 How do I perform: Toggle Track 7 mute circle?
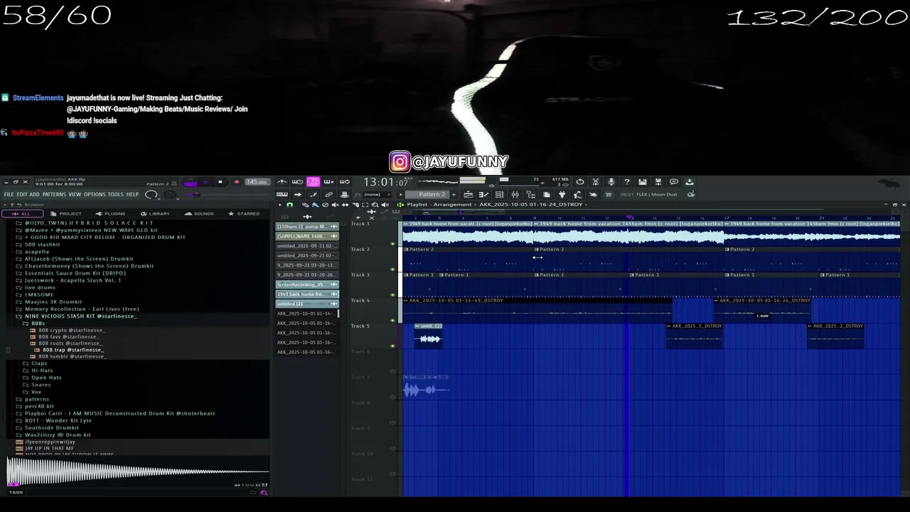tap(392, 397)
